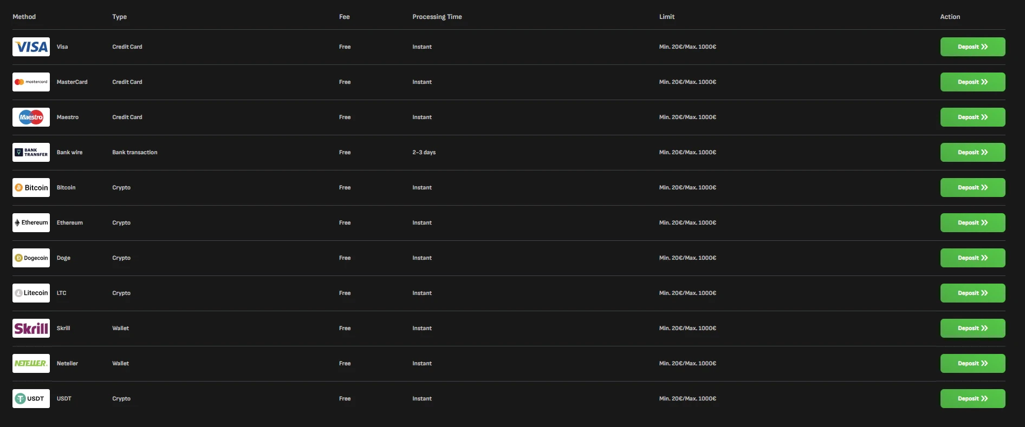
Task: Click Deposit in the Skrill row
Action: (972, 329)
